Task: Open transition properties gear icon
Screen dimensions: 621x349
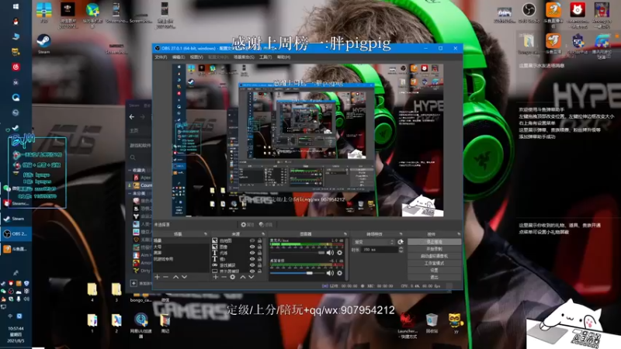Action: pos(401,242)
